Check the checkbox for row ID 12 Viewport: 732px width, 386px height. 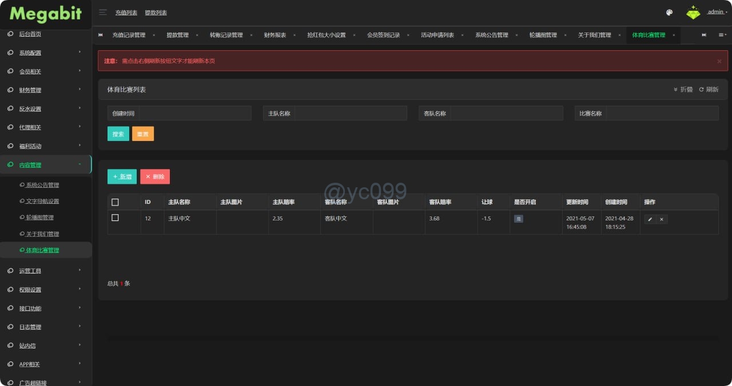(x=115, y=218)
